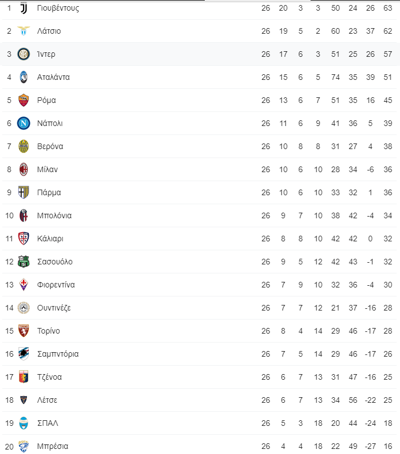
Task: Select the Λέτσε team row
Action: 200,400
